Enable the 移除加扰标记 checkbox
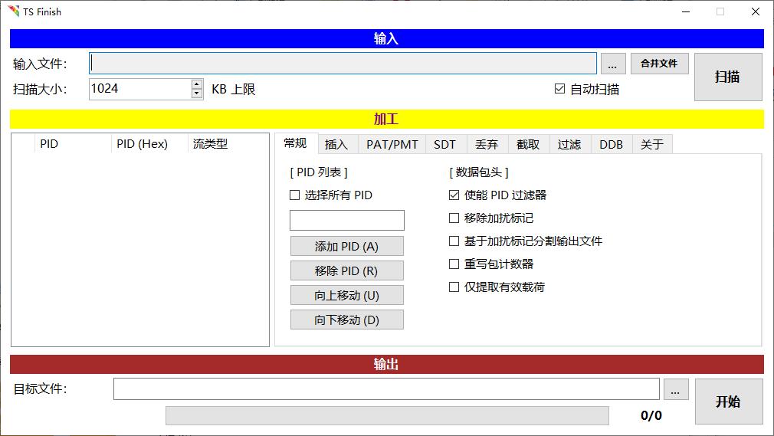The height and width of the screenshot is (436, 774). [491, 218]
